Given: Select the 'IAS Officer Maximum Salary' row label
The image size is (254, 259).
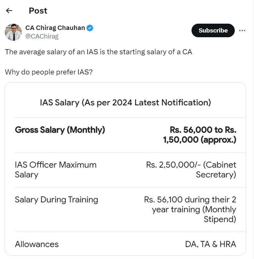Looking at the screenshot, I should coord(56,170).
